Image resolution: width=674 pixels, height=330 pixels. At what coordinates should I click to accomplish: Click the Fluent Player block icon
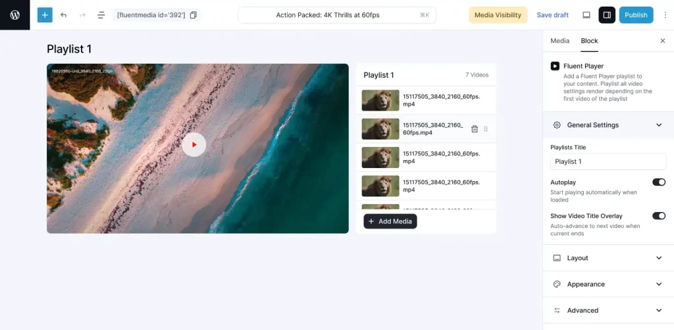pos(555,67)
